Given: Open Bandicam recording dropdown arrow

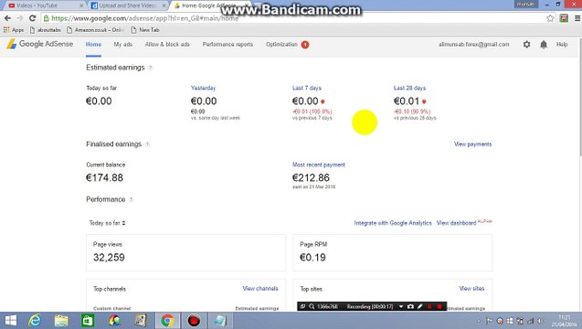Looking at the screenshot, I should 401,306.
